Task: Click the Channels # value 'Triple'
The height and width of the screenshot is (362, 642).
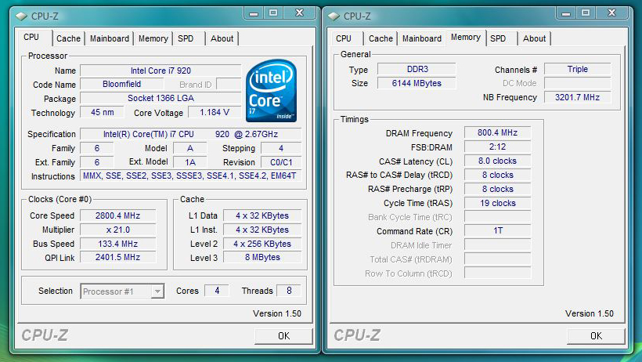Action: (578, 69)
